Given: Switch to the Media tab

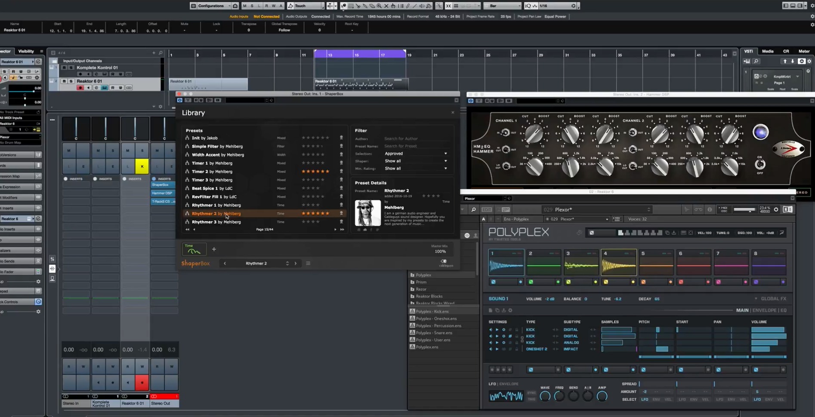Looking at the screenshot, I should pyautogui.click(x=768, y=51).
